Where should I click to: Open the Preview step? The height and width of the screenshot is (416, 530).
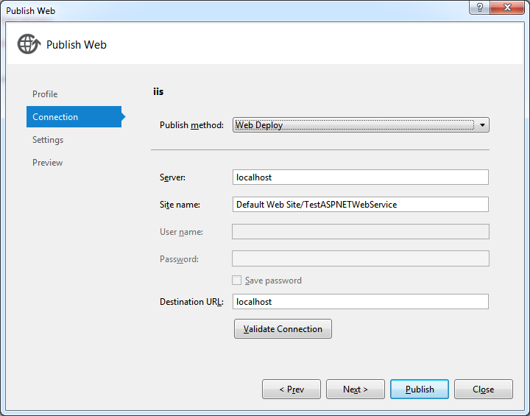click(47, 163)
